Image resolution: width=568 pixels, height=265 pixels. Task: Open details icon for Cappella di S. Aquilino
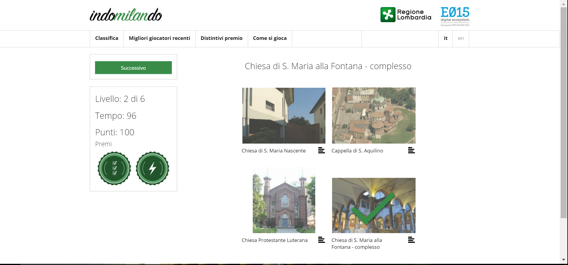click(x=411, y=150)
